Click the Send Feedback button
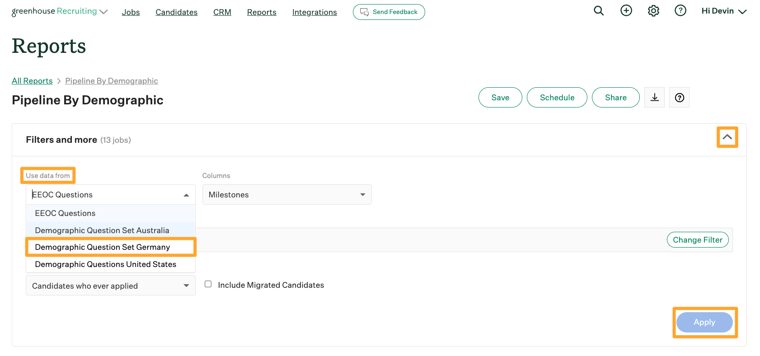This screenshot has height=356, width=760. pyautogui.click(x=389, y=12)
